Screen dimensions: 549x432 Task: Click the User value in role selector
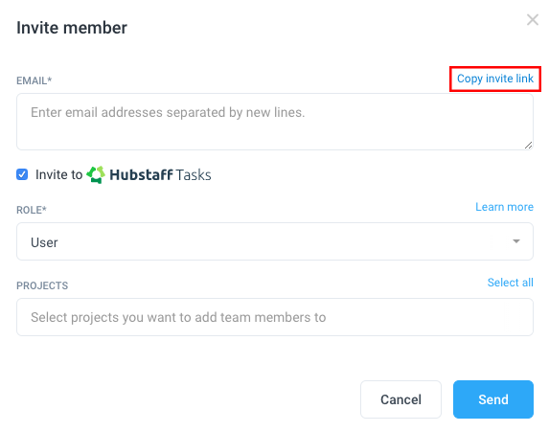tap(44, 242)
